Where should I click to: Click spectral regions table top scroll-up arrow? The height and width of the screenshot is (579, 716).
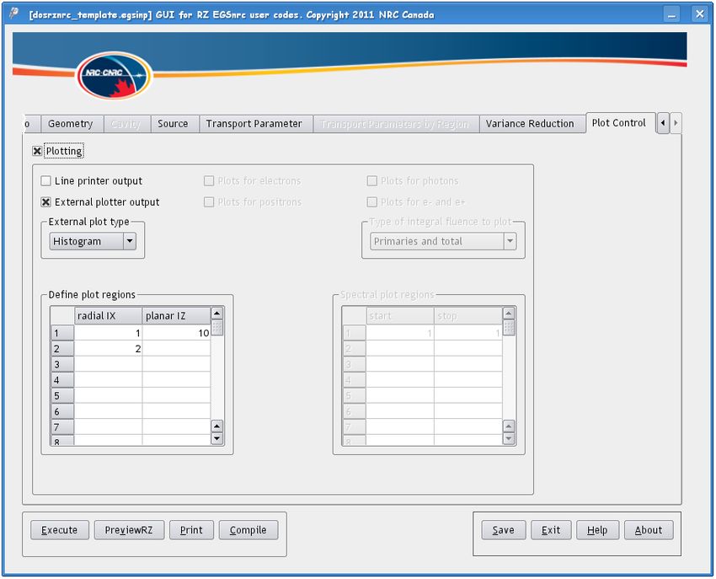[509, 314]
